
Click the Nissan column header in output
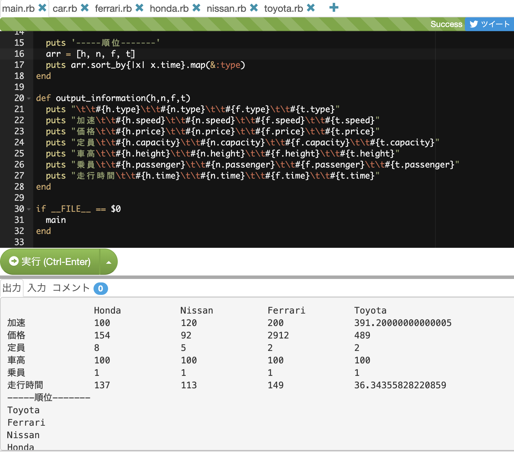click(197, 310)
